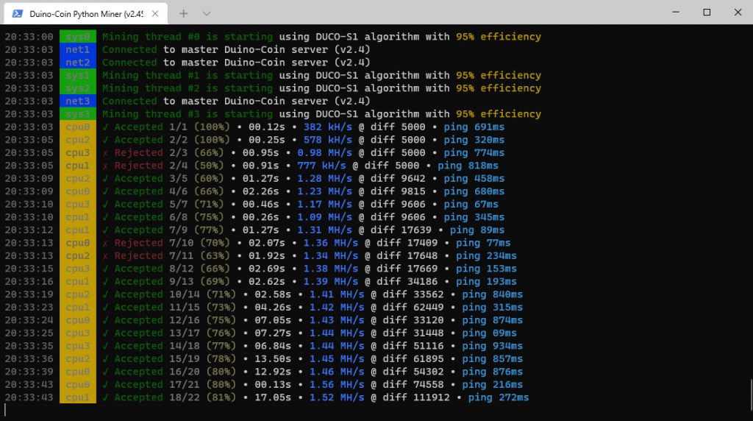
Task: Minimize the terminal window
Action: coord(676,12)
